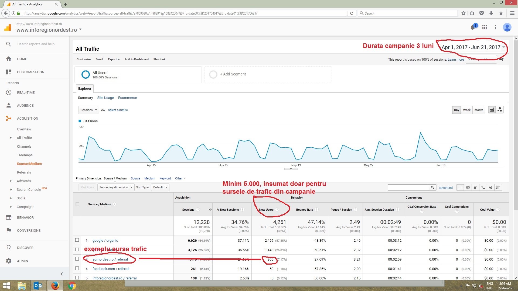The image size is (518, 291).
Task: Open the Secondary dimension dropdown
Action: pos(116,187)
